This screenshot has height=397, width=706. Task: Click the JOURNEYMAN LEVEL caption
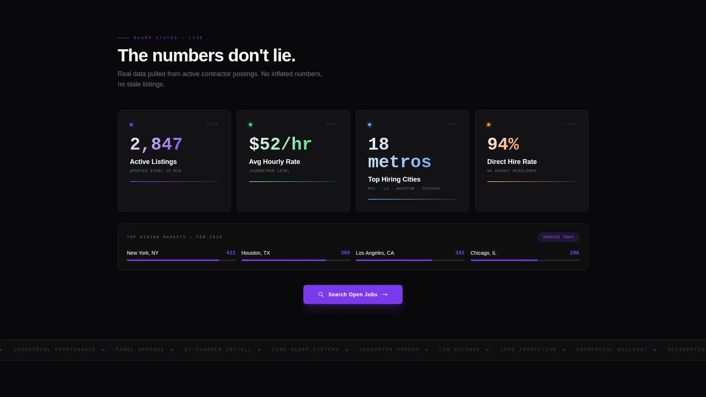tap(270, 171)
